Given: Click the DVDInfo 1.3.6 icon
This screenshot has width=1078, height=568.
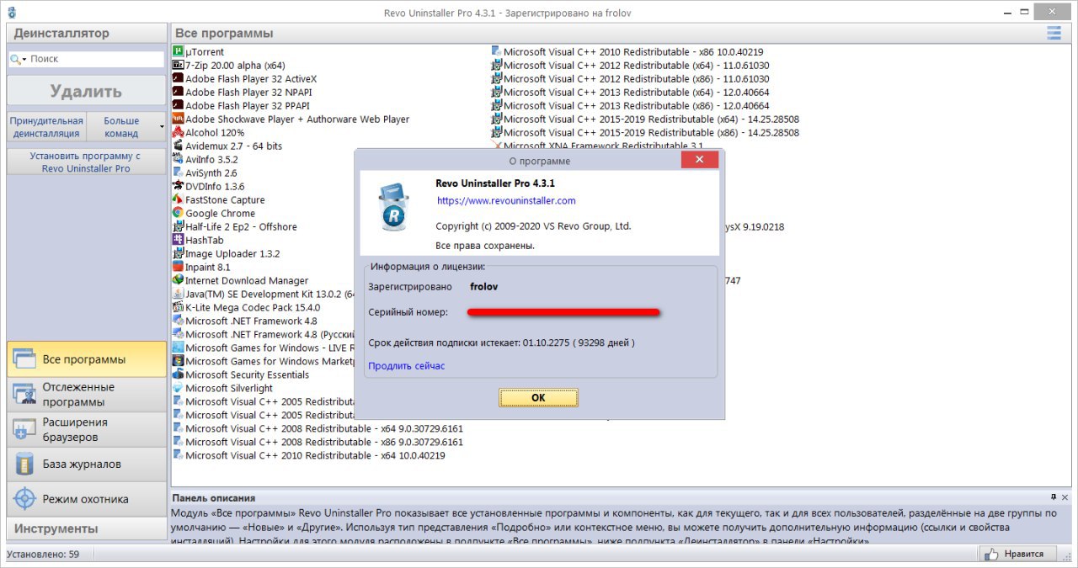Looking at the screenshot, I should click(x=178, y=186).
